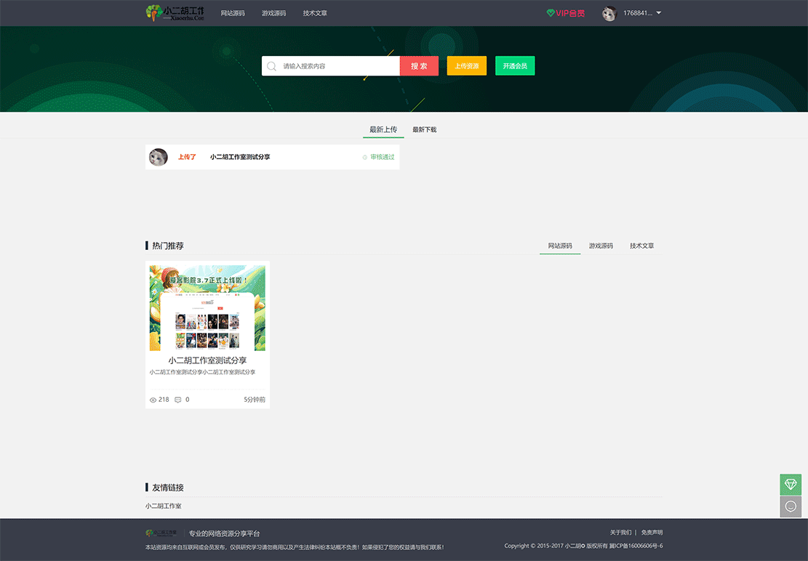This screenshot has height=561, width=808.
Task: Open the user account dropdown beside 1768841...
Action: tap(657, 12)
